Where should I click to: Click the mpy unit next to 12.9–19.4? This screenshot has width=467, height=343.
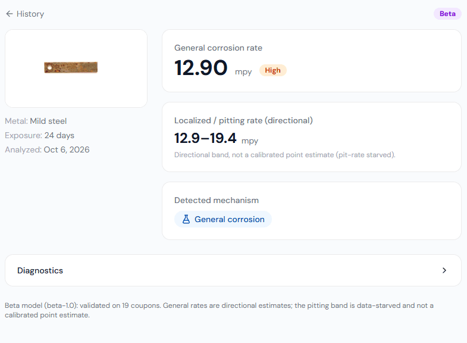[x=250, y=141]
